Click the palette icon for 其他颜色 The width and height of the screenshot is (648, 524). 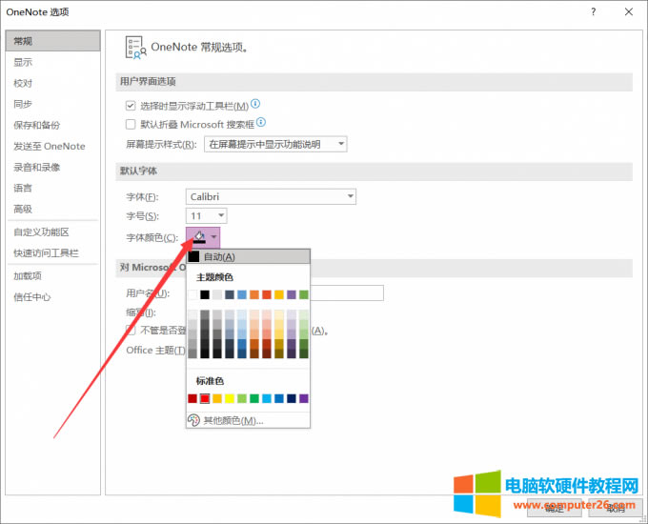tap(193, 420)
